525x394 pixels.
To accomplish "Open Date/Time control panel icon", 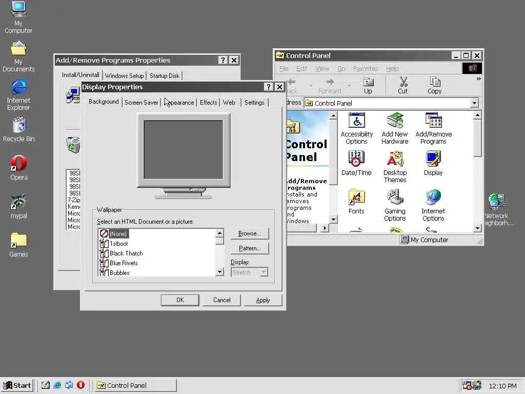I will point(356,164).
